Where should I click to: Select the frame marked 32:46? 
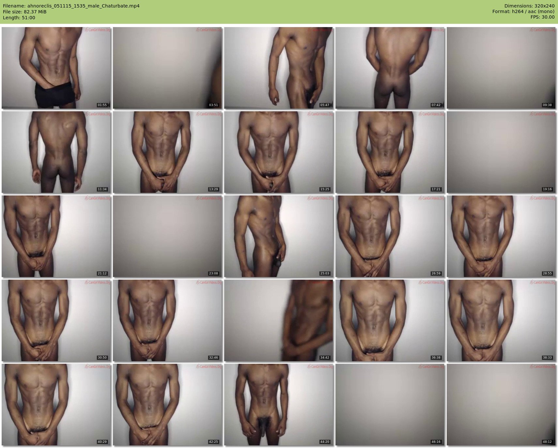click(x=167, y=320)
